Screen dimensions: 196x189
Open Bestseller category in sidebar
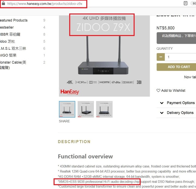pyautogui.click(x=7, y=27)
